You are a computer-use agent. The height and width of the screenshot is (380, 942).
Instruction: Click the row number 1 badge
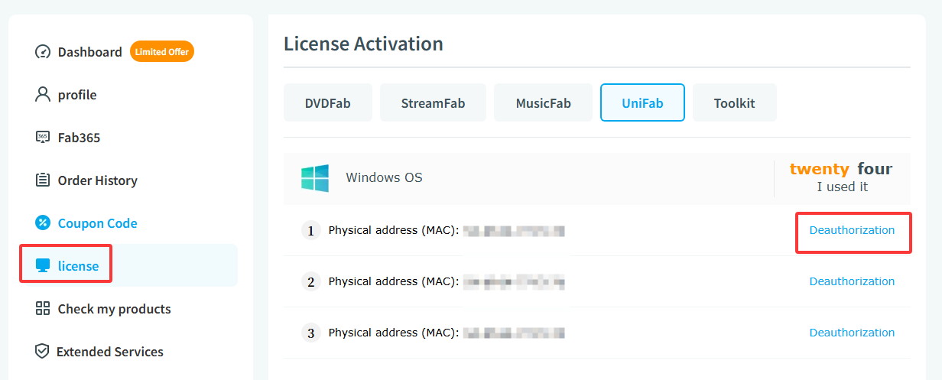310,230
